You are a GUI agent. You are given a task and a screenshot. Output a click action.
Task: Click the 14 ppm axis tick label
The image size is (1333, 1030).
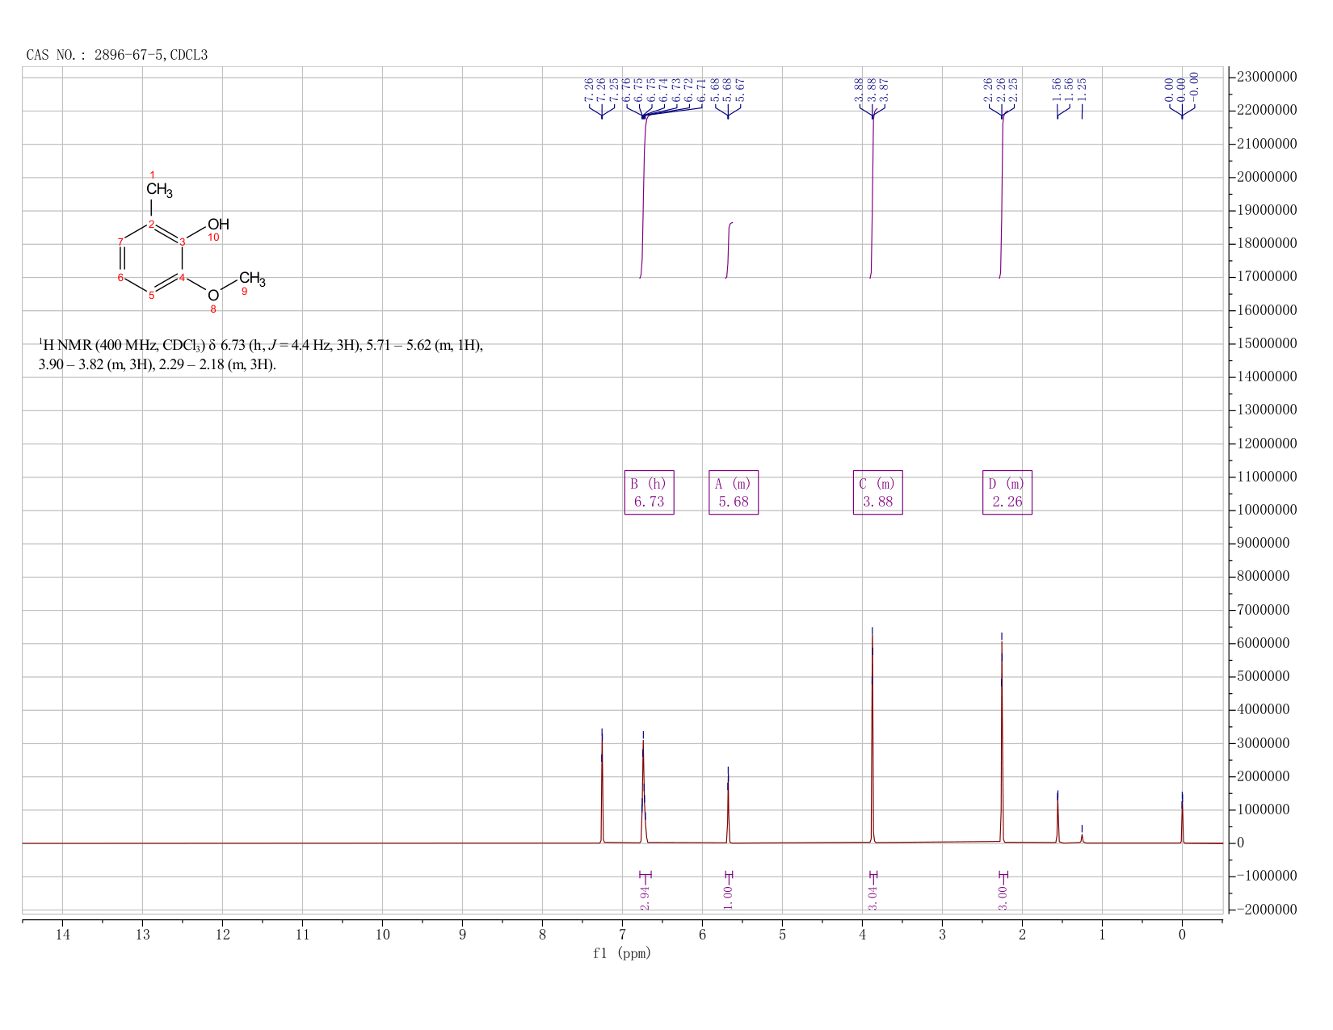[x=62, y=935]
